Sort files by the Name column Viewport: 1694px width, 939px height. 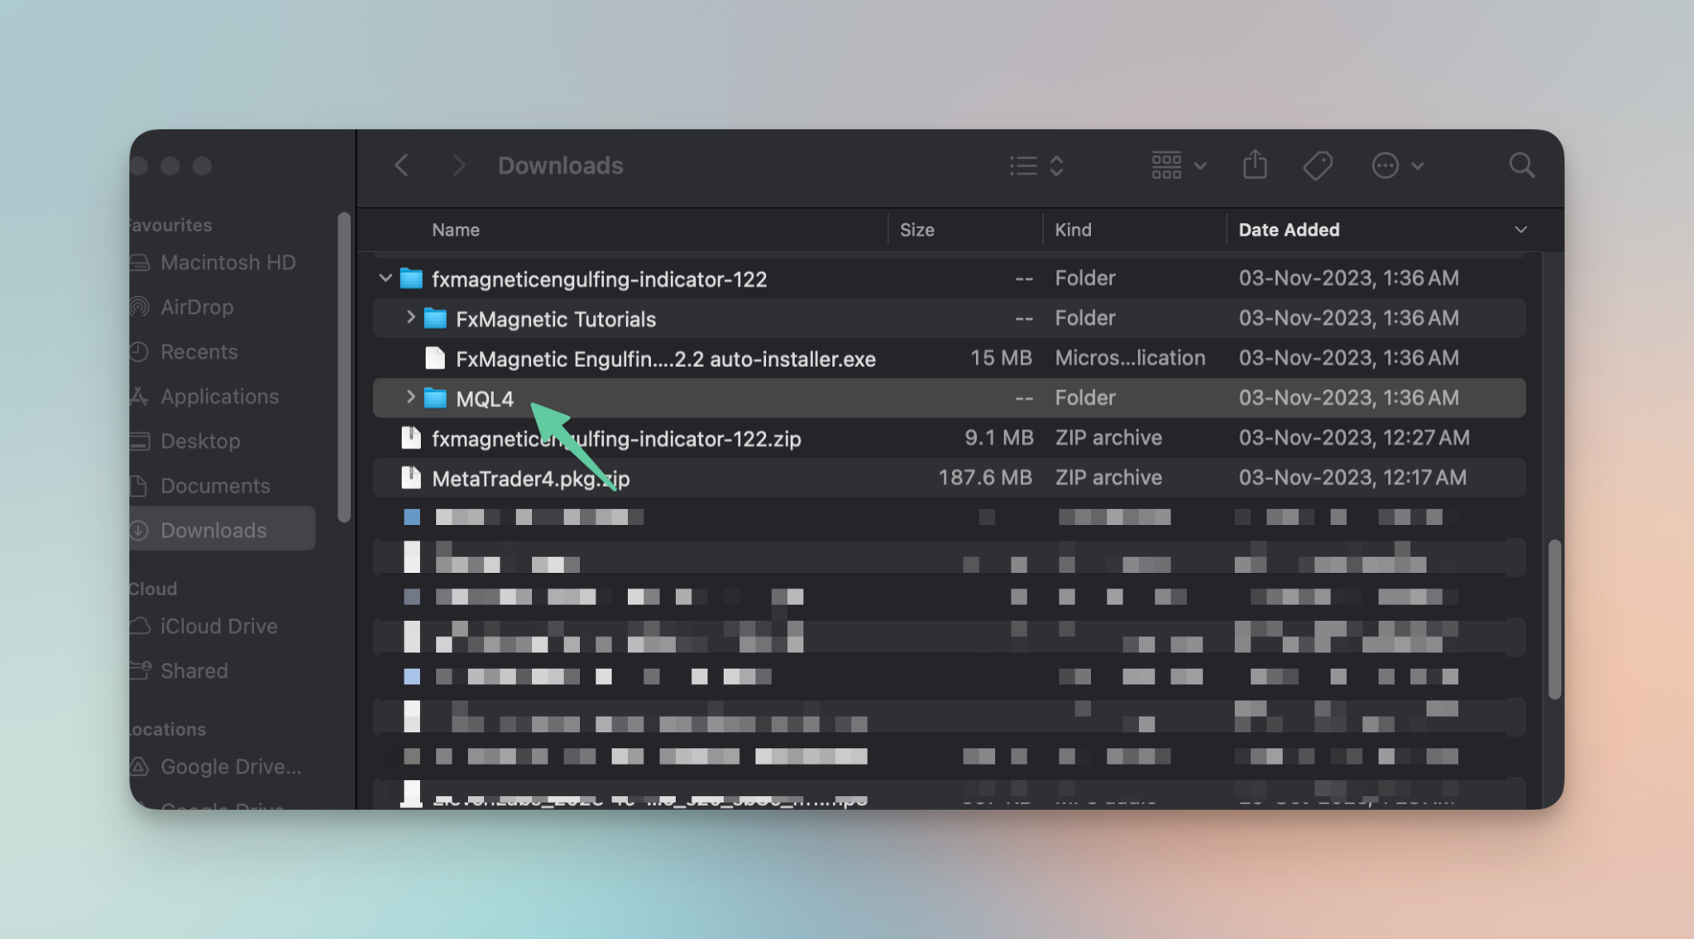point(455,230)
